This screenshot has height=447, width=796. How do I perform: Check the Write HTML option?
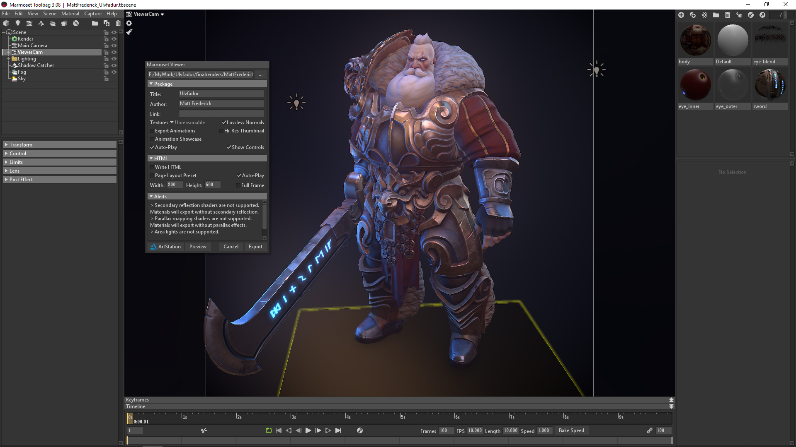click(x=152, y=167)
